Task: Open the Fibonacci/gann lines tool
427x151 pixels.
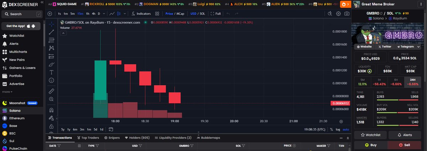Action: click(x=51, y=40)
